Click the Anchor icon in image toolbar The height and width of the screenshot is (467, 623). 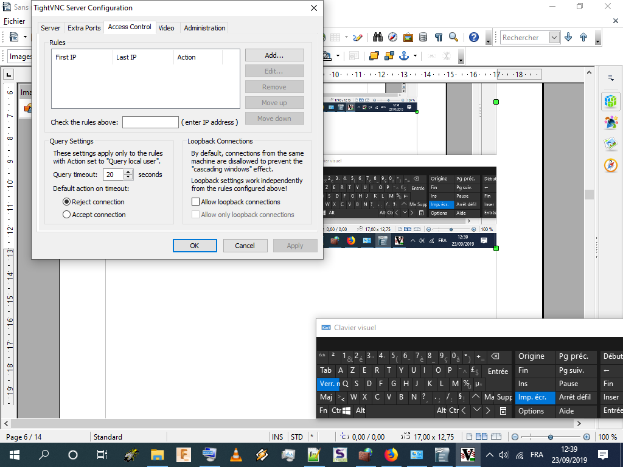coord(404,56)
